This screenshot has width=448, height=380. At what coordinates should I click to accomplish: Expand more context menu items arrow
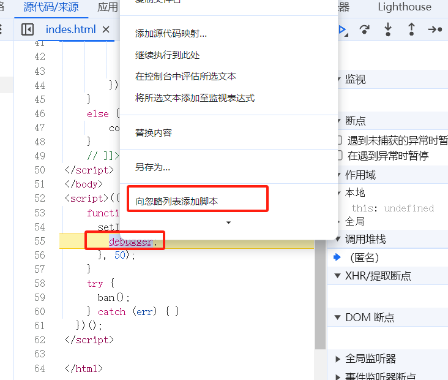pos(228,222)
